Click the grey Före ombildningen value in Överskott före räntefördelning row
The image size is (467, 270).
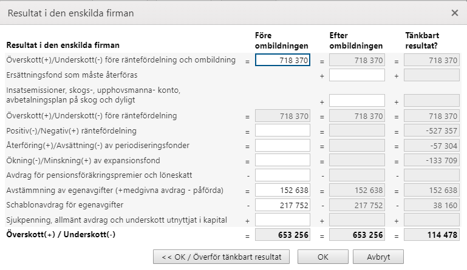tap(282, 115)
